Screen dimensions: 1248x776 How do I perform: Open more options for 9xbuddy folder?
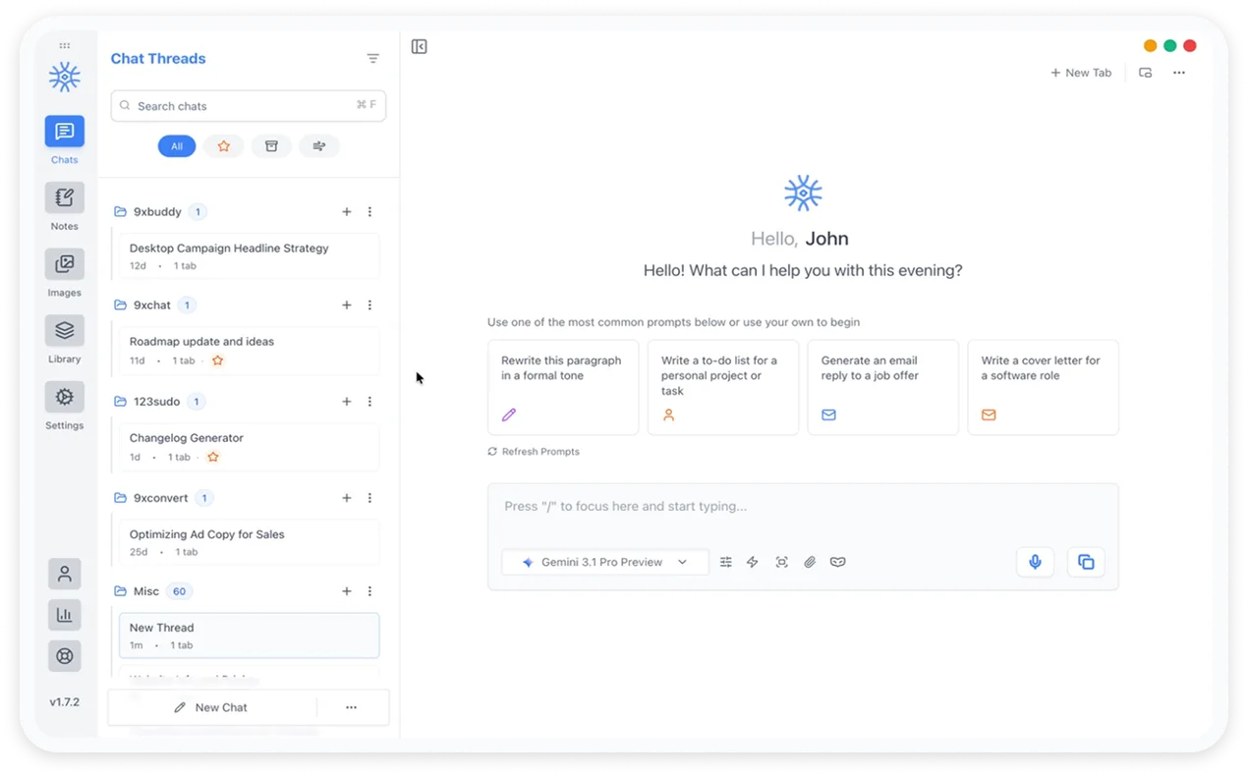pyautogui.click(x=369, y=212)
